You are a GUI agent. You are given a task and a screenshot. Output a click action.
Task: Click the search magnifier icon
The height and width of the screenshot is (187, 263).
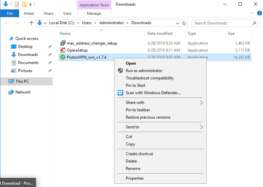(254, 23)
